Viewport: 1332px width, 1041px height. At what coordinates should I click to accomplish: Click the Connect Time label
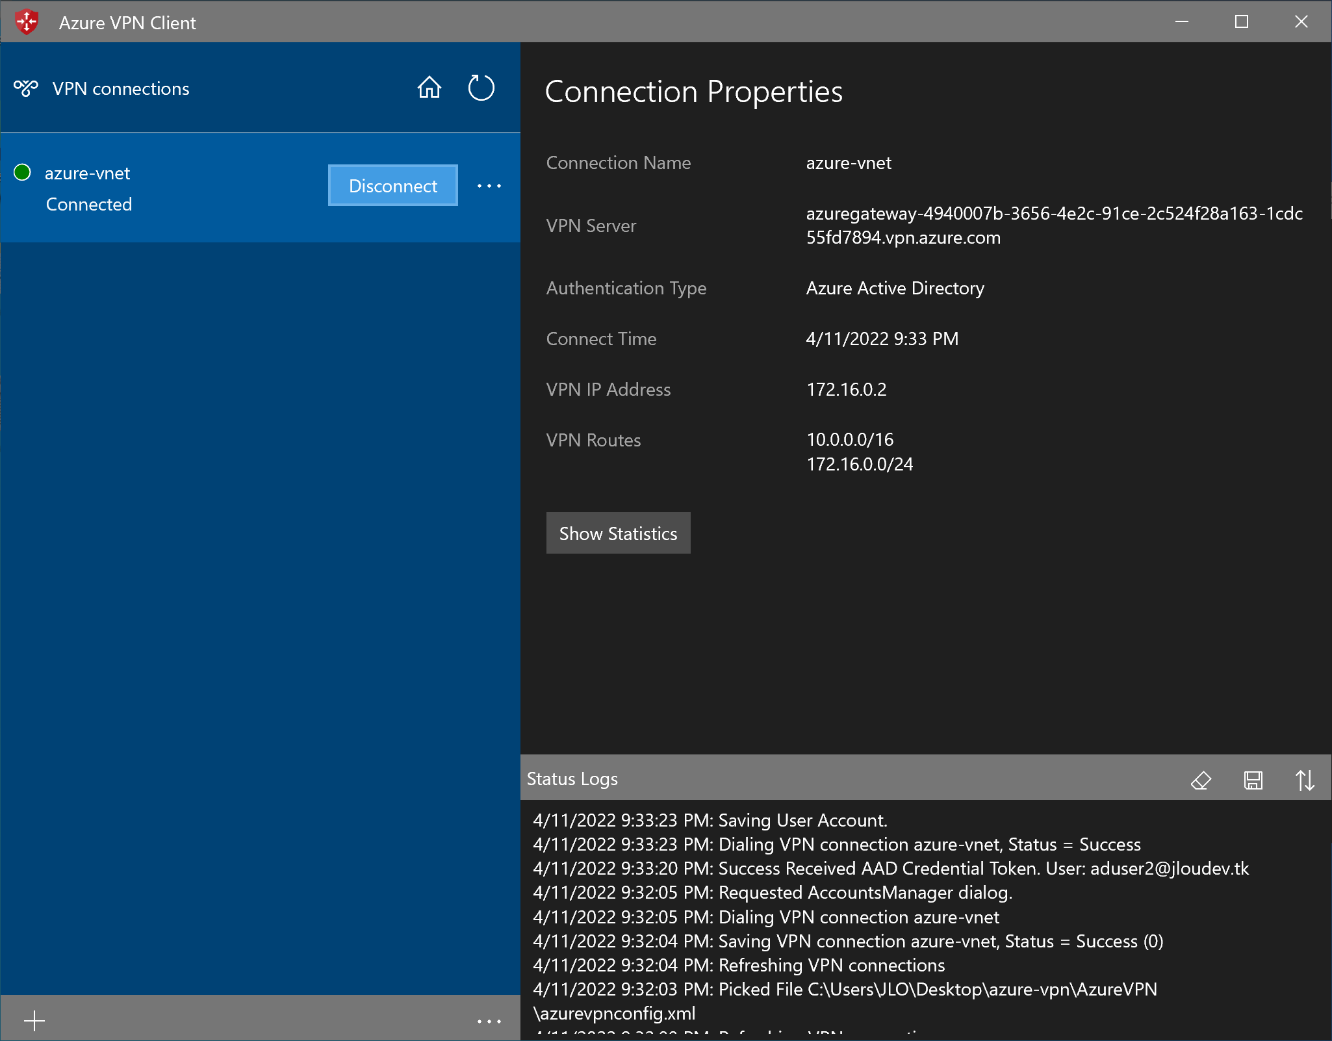pyautogui.click(x=601, y=339)
